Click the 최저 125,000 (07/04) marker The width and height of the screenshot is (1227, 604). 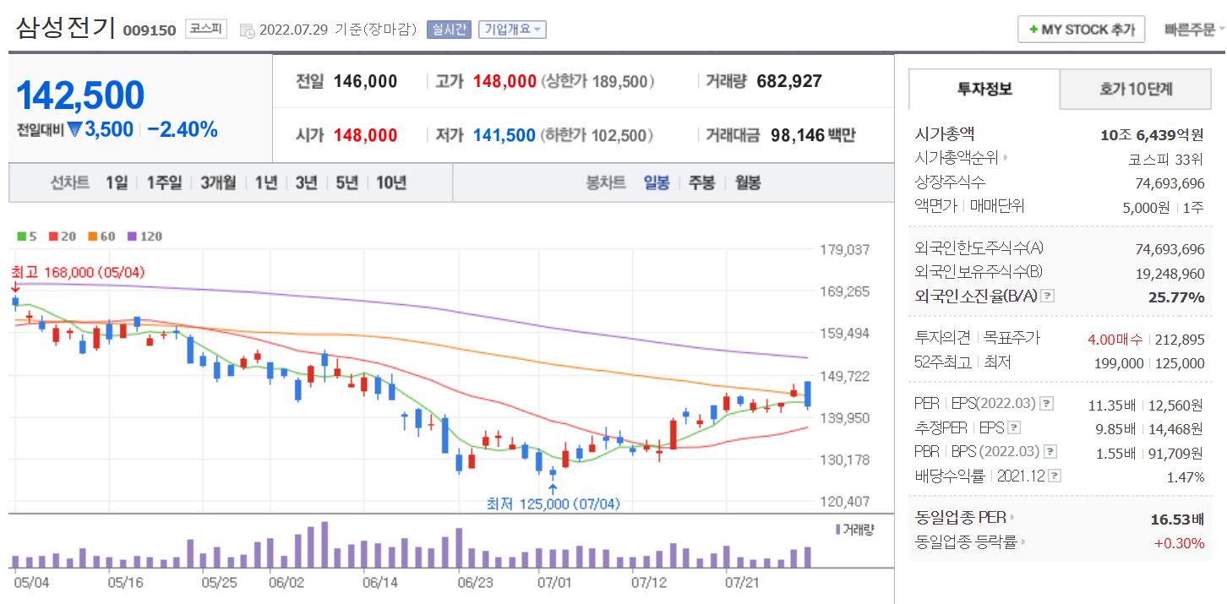pos(553,503)
